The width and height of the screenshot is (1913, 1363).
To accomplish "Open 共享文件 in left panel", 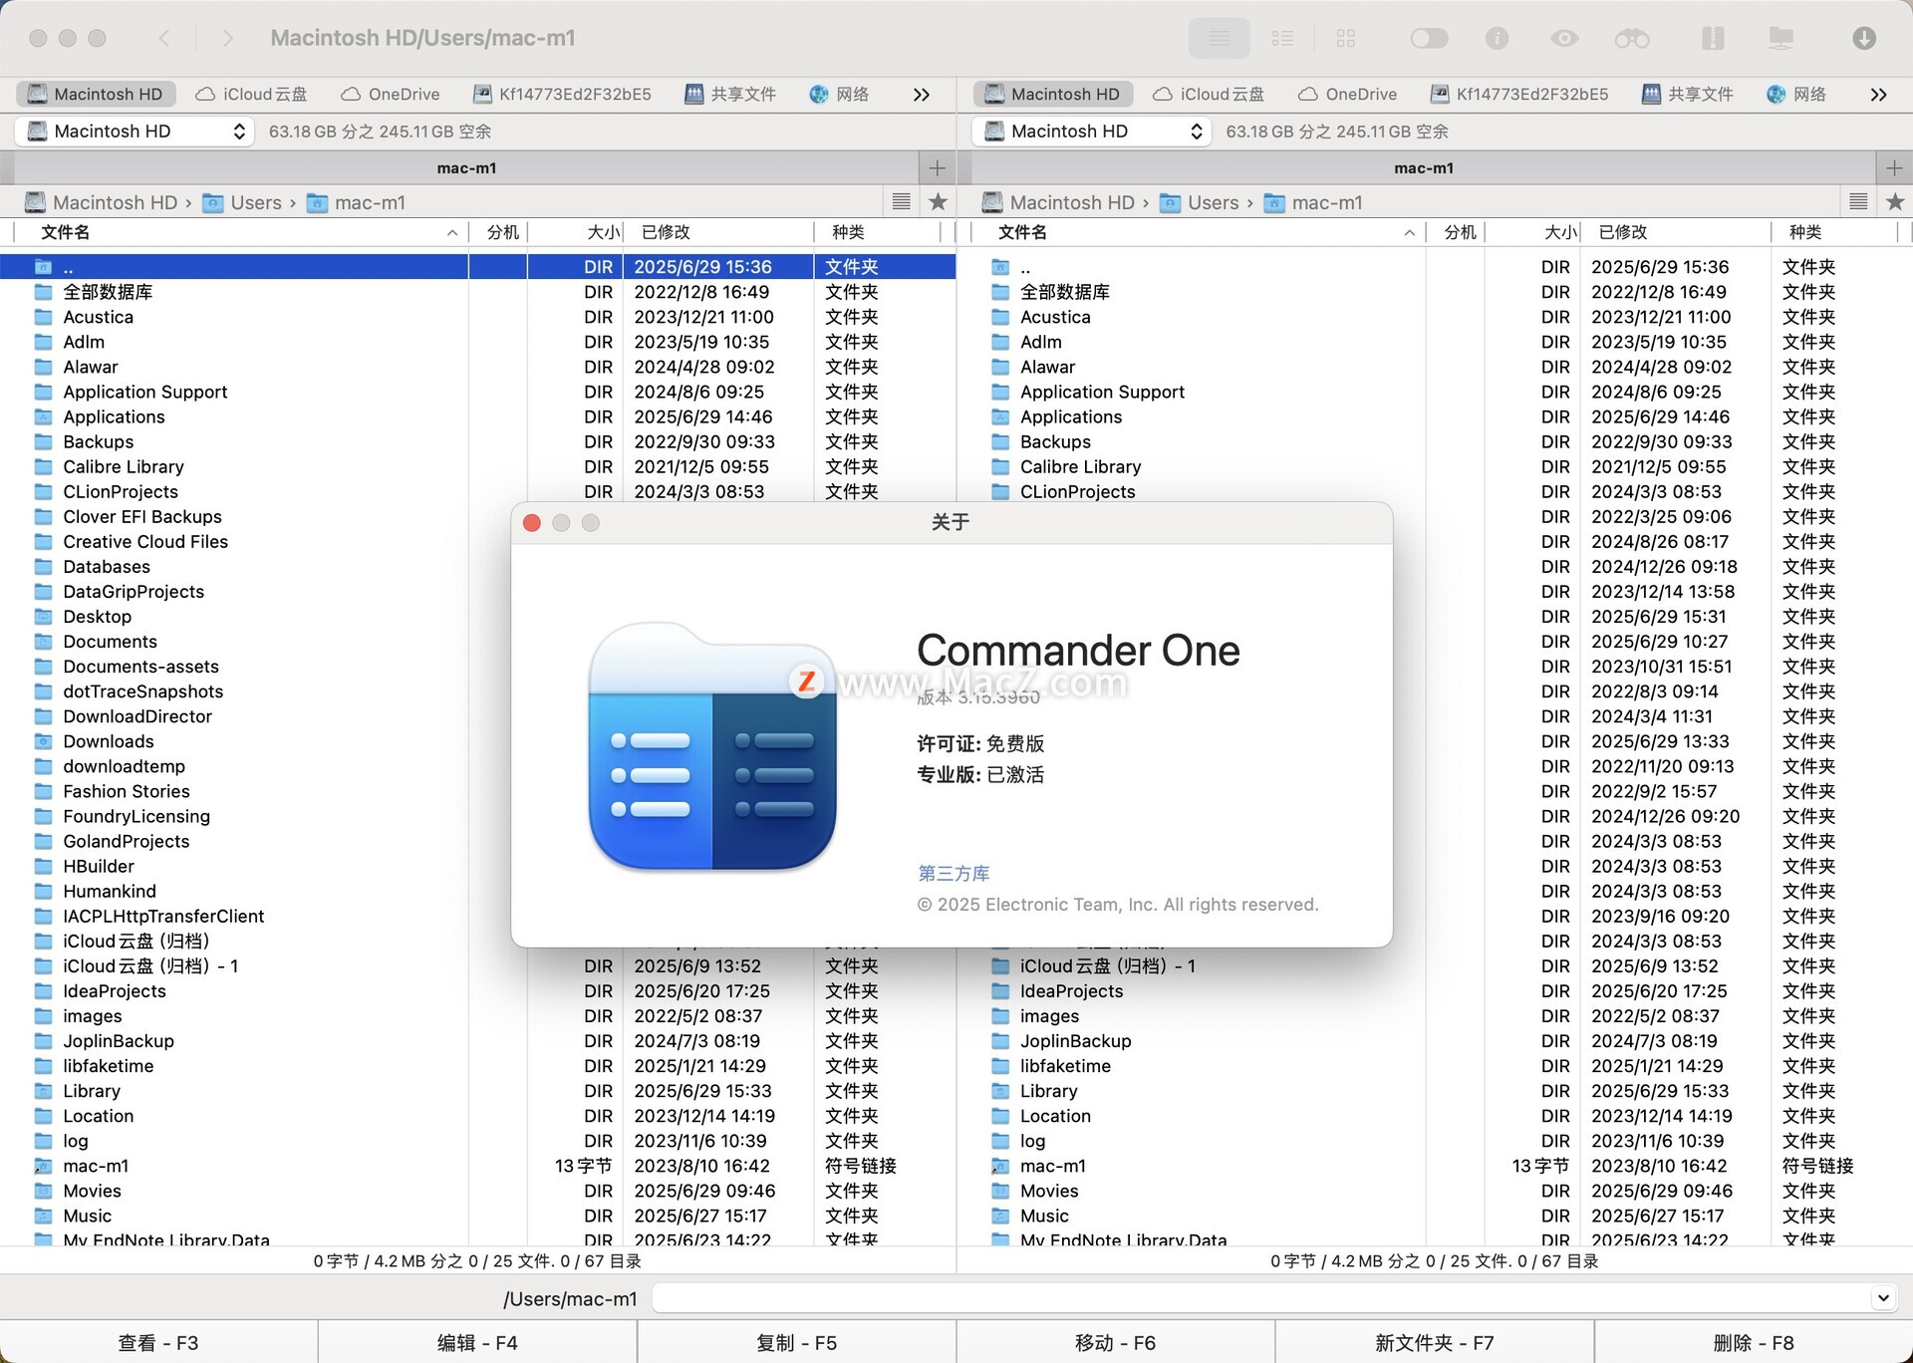I will coord(730,94).
